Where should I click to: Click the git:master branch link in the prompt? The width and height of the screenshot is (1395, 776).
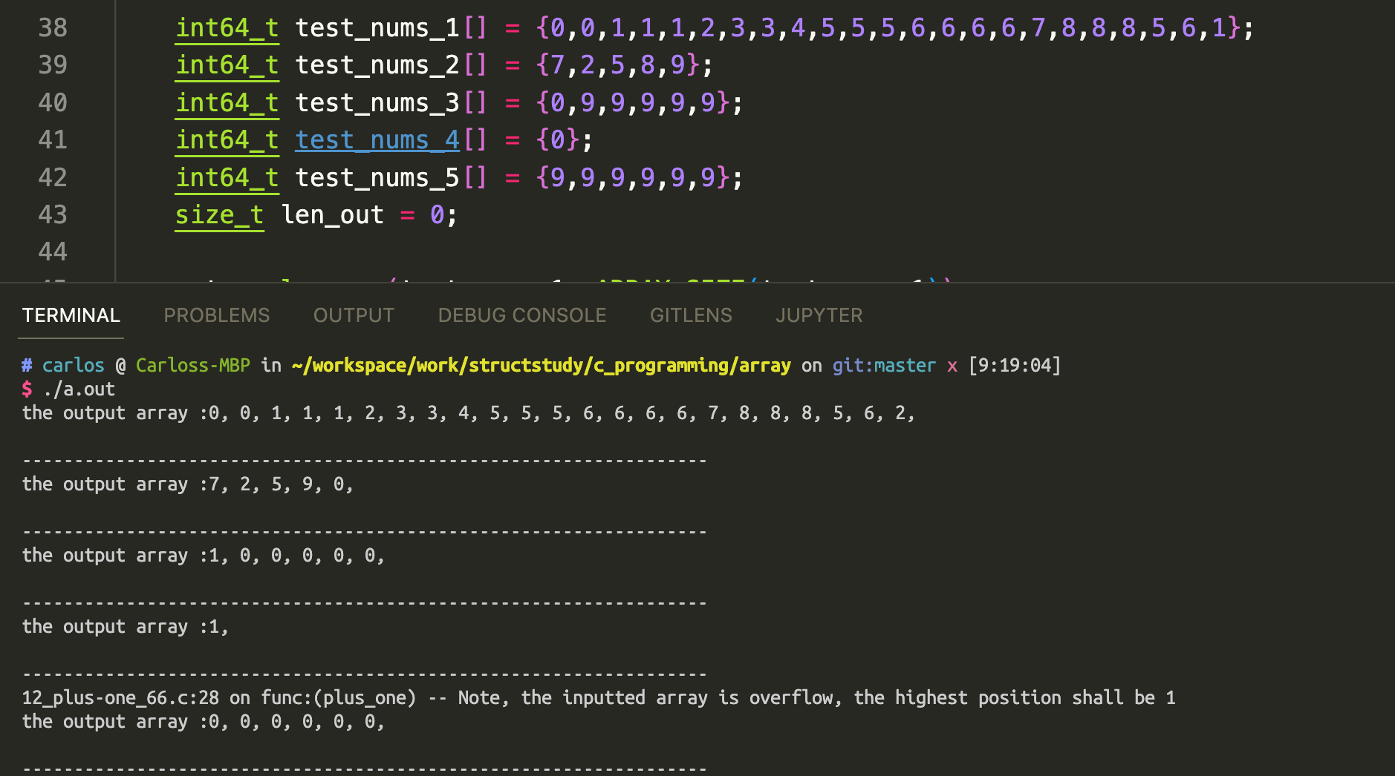883,364
